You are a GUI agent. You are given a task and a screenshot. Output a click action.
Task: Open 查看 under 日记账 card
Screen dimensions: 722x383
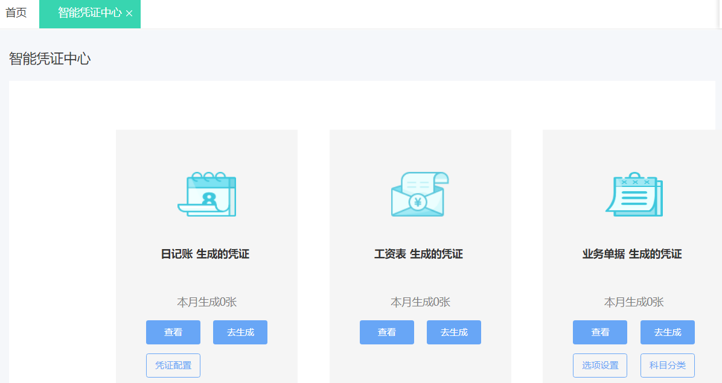[173, 332]
